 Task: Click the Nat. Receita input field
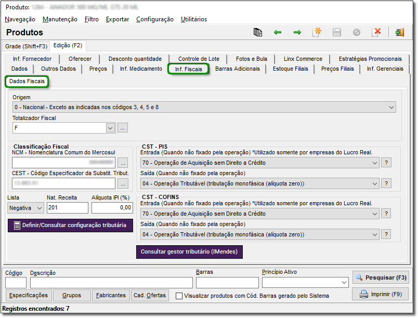point(68,208)
